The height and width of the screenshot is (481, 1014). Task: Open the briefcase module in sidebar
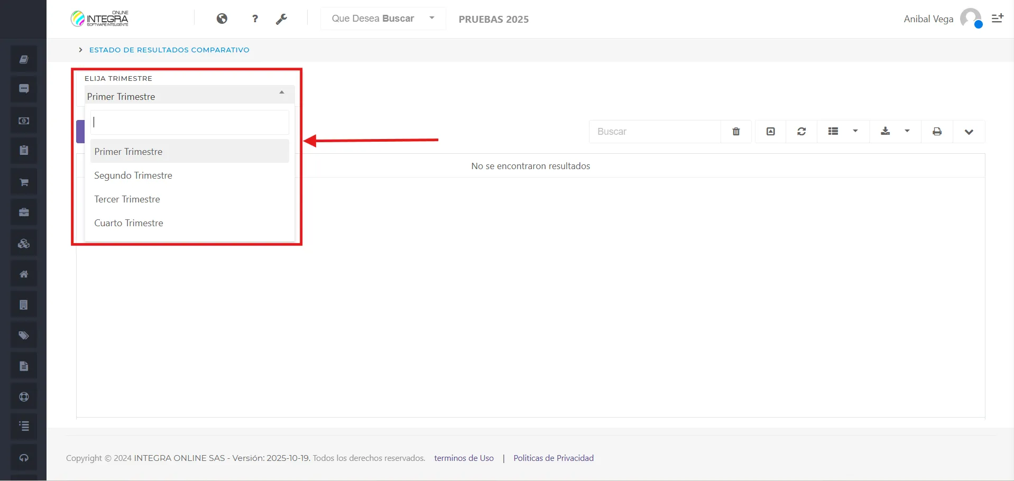(24, 212)
